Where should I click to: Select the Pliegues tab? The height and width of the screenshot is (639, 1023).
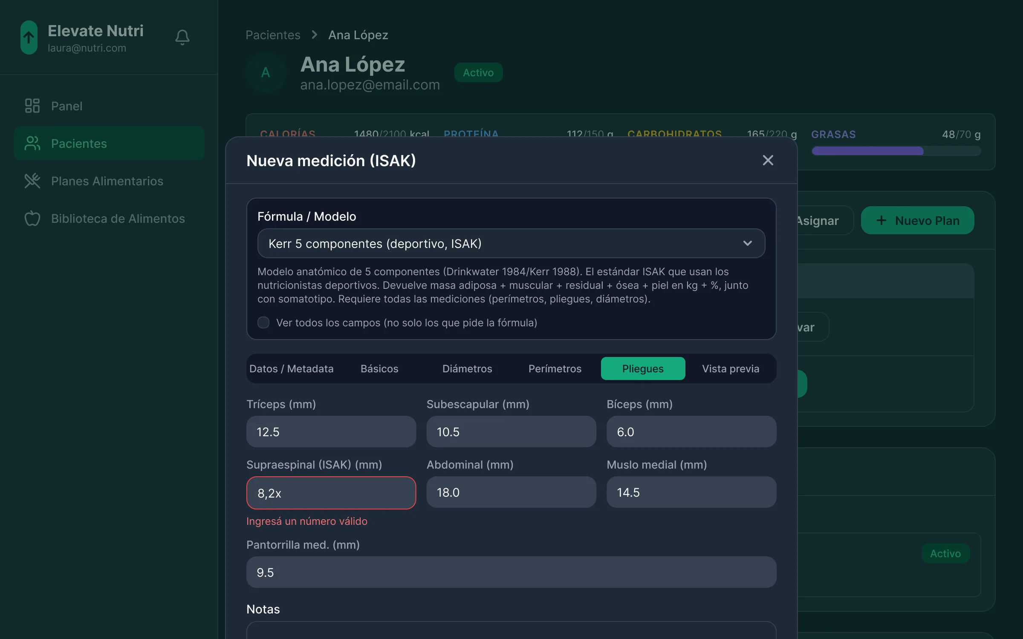pyautogui.click(x=643, y=368)
